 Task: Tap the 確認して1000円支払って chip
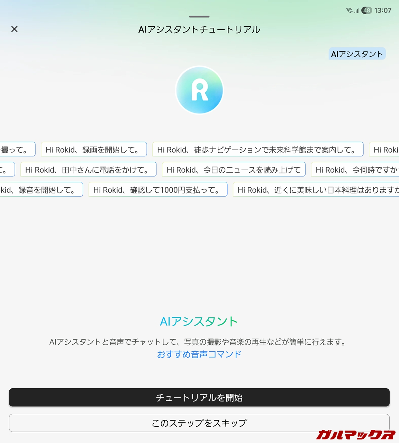point(158,190)
